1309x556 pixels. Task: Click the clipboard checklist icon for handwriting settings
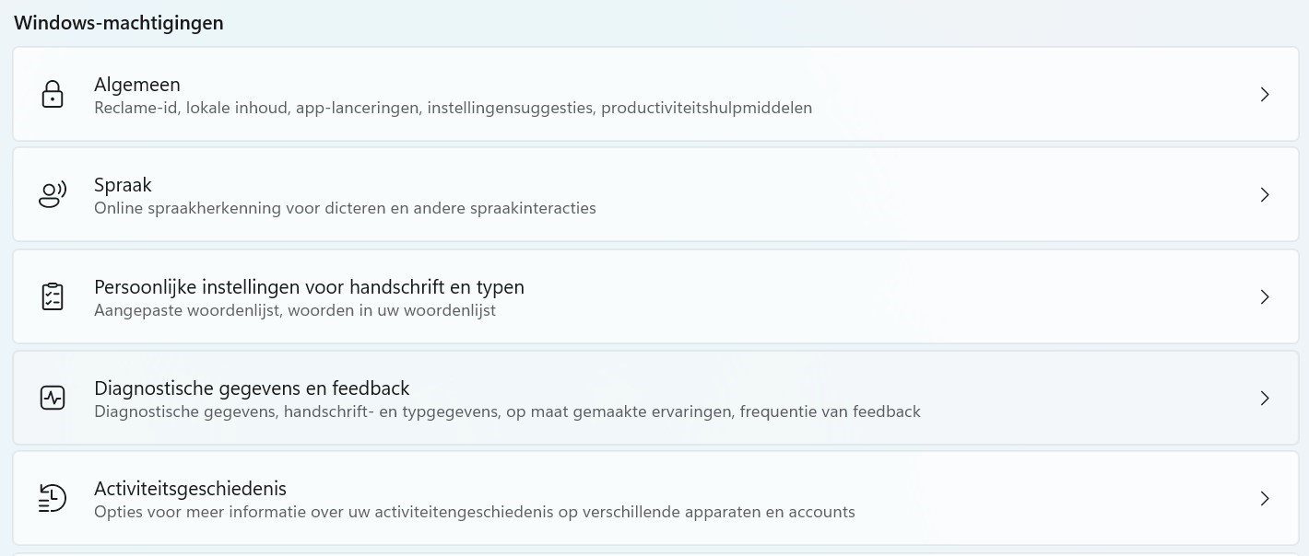point(53,296)
